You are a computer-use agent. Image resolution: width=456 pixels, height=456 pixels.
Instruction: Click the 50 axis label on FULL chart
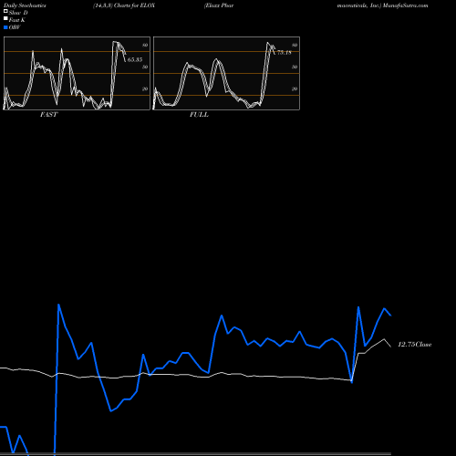pos(295,67)
